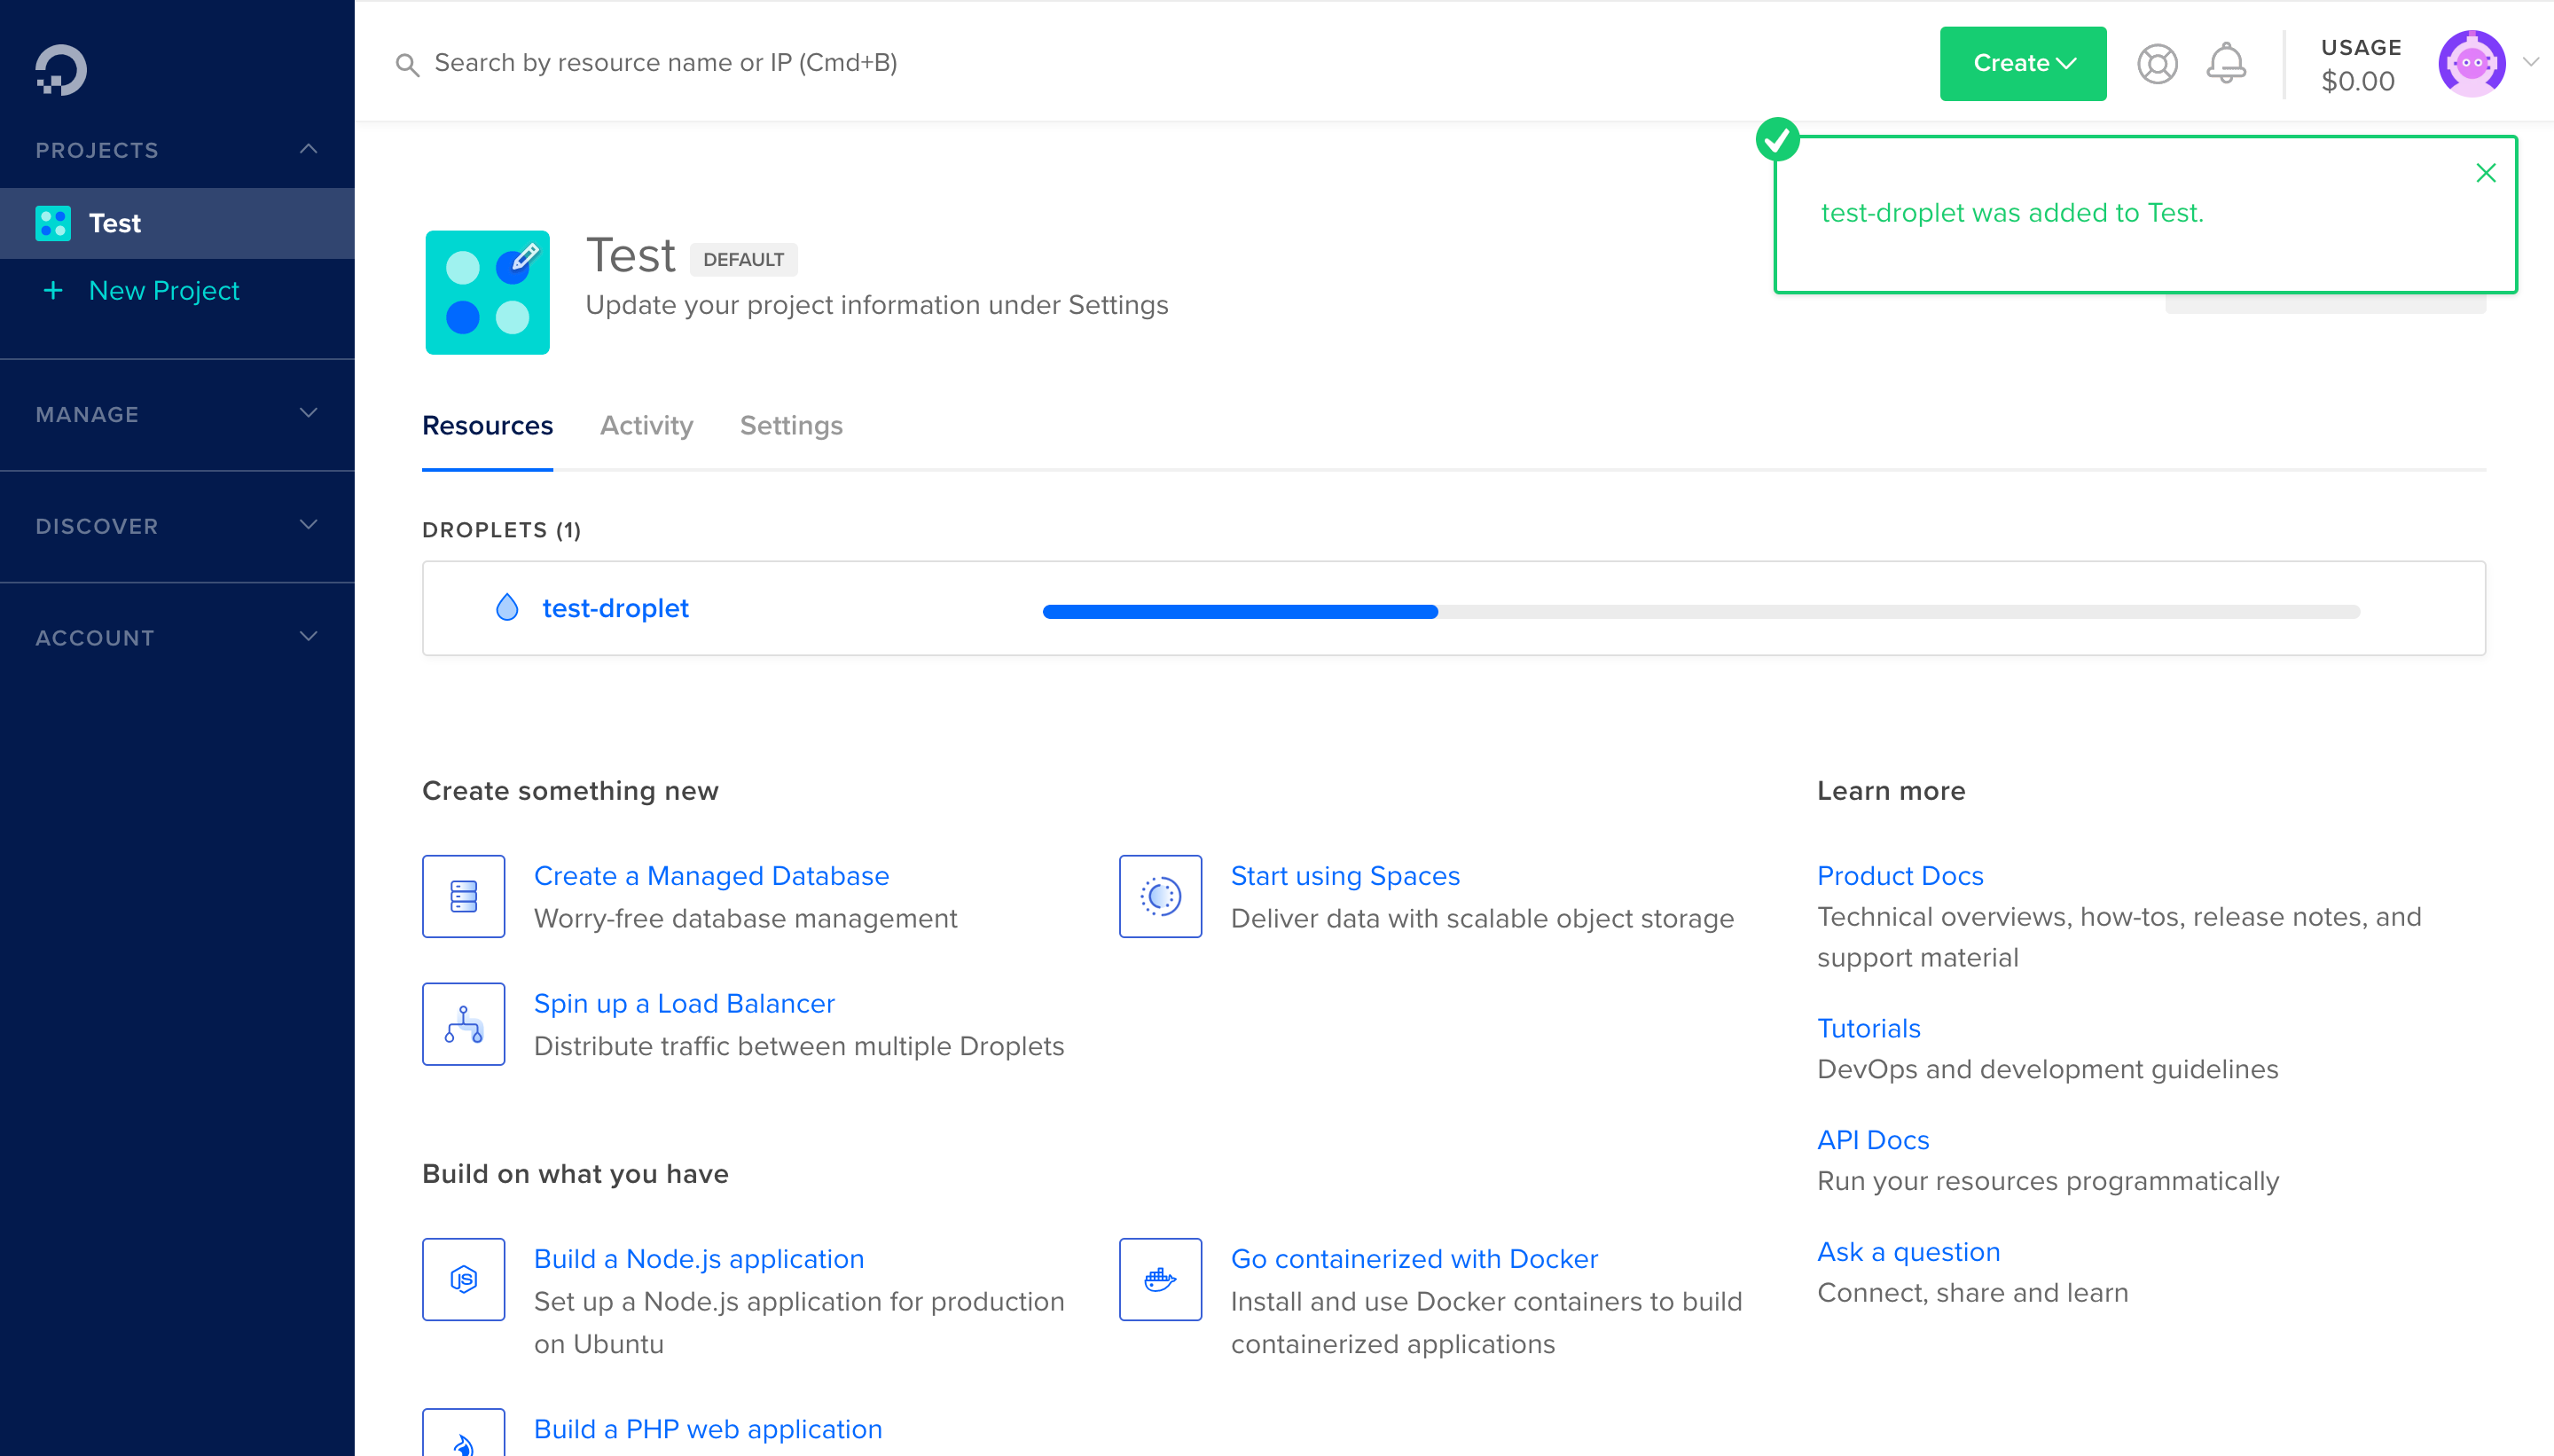Screen dimensions: 2554x1456
Task: Expand the Account sidebar section
Action: [308, 637]
